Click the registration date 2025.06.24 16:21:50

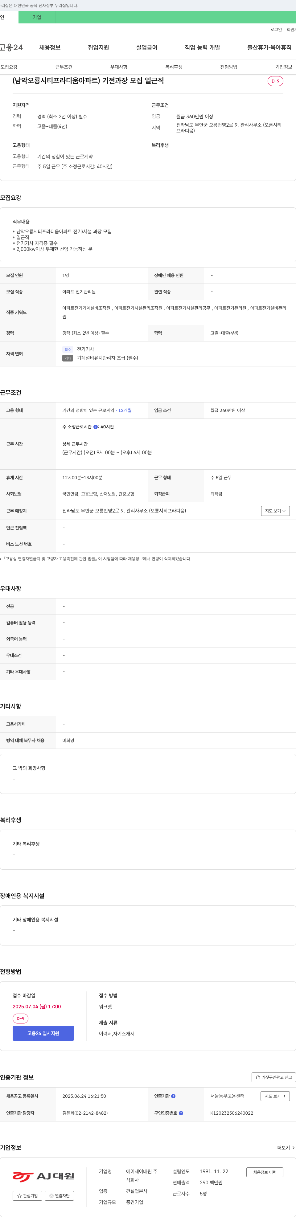(x=84, y=1096)
